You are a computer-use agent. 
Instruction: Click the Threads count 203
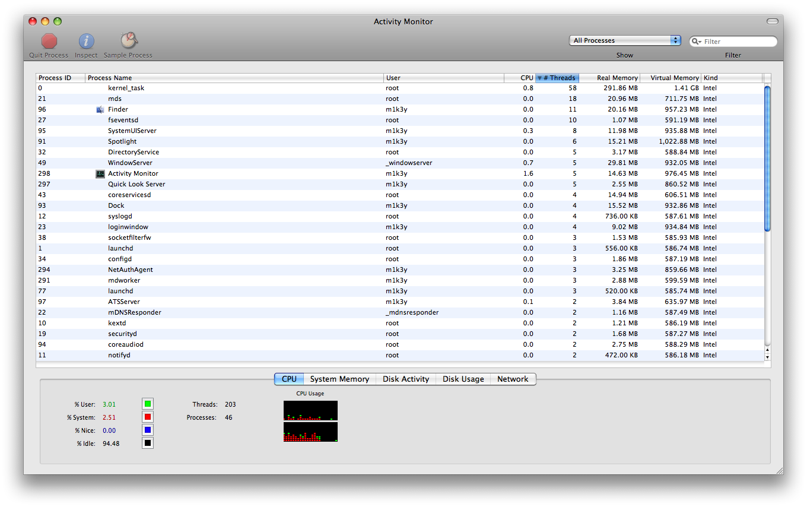pos(230,404)
